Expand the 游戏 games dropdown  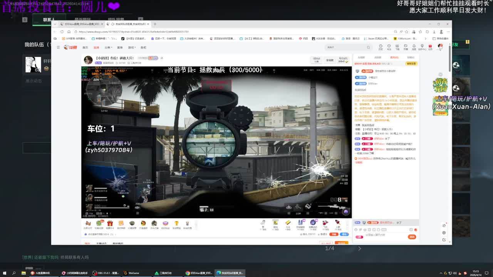(132, 48)
